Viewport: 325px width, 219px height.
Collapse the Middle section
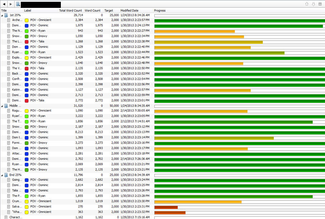click(1, 106)
